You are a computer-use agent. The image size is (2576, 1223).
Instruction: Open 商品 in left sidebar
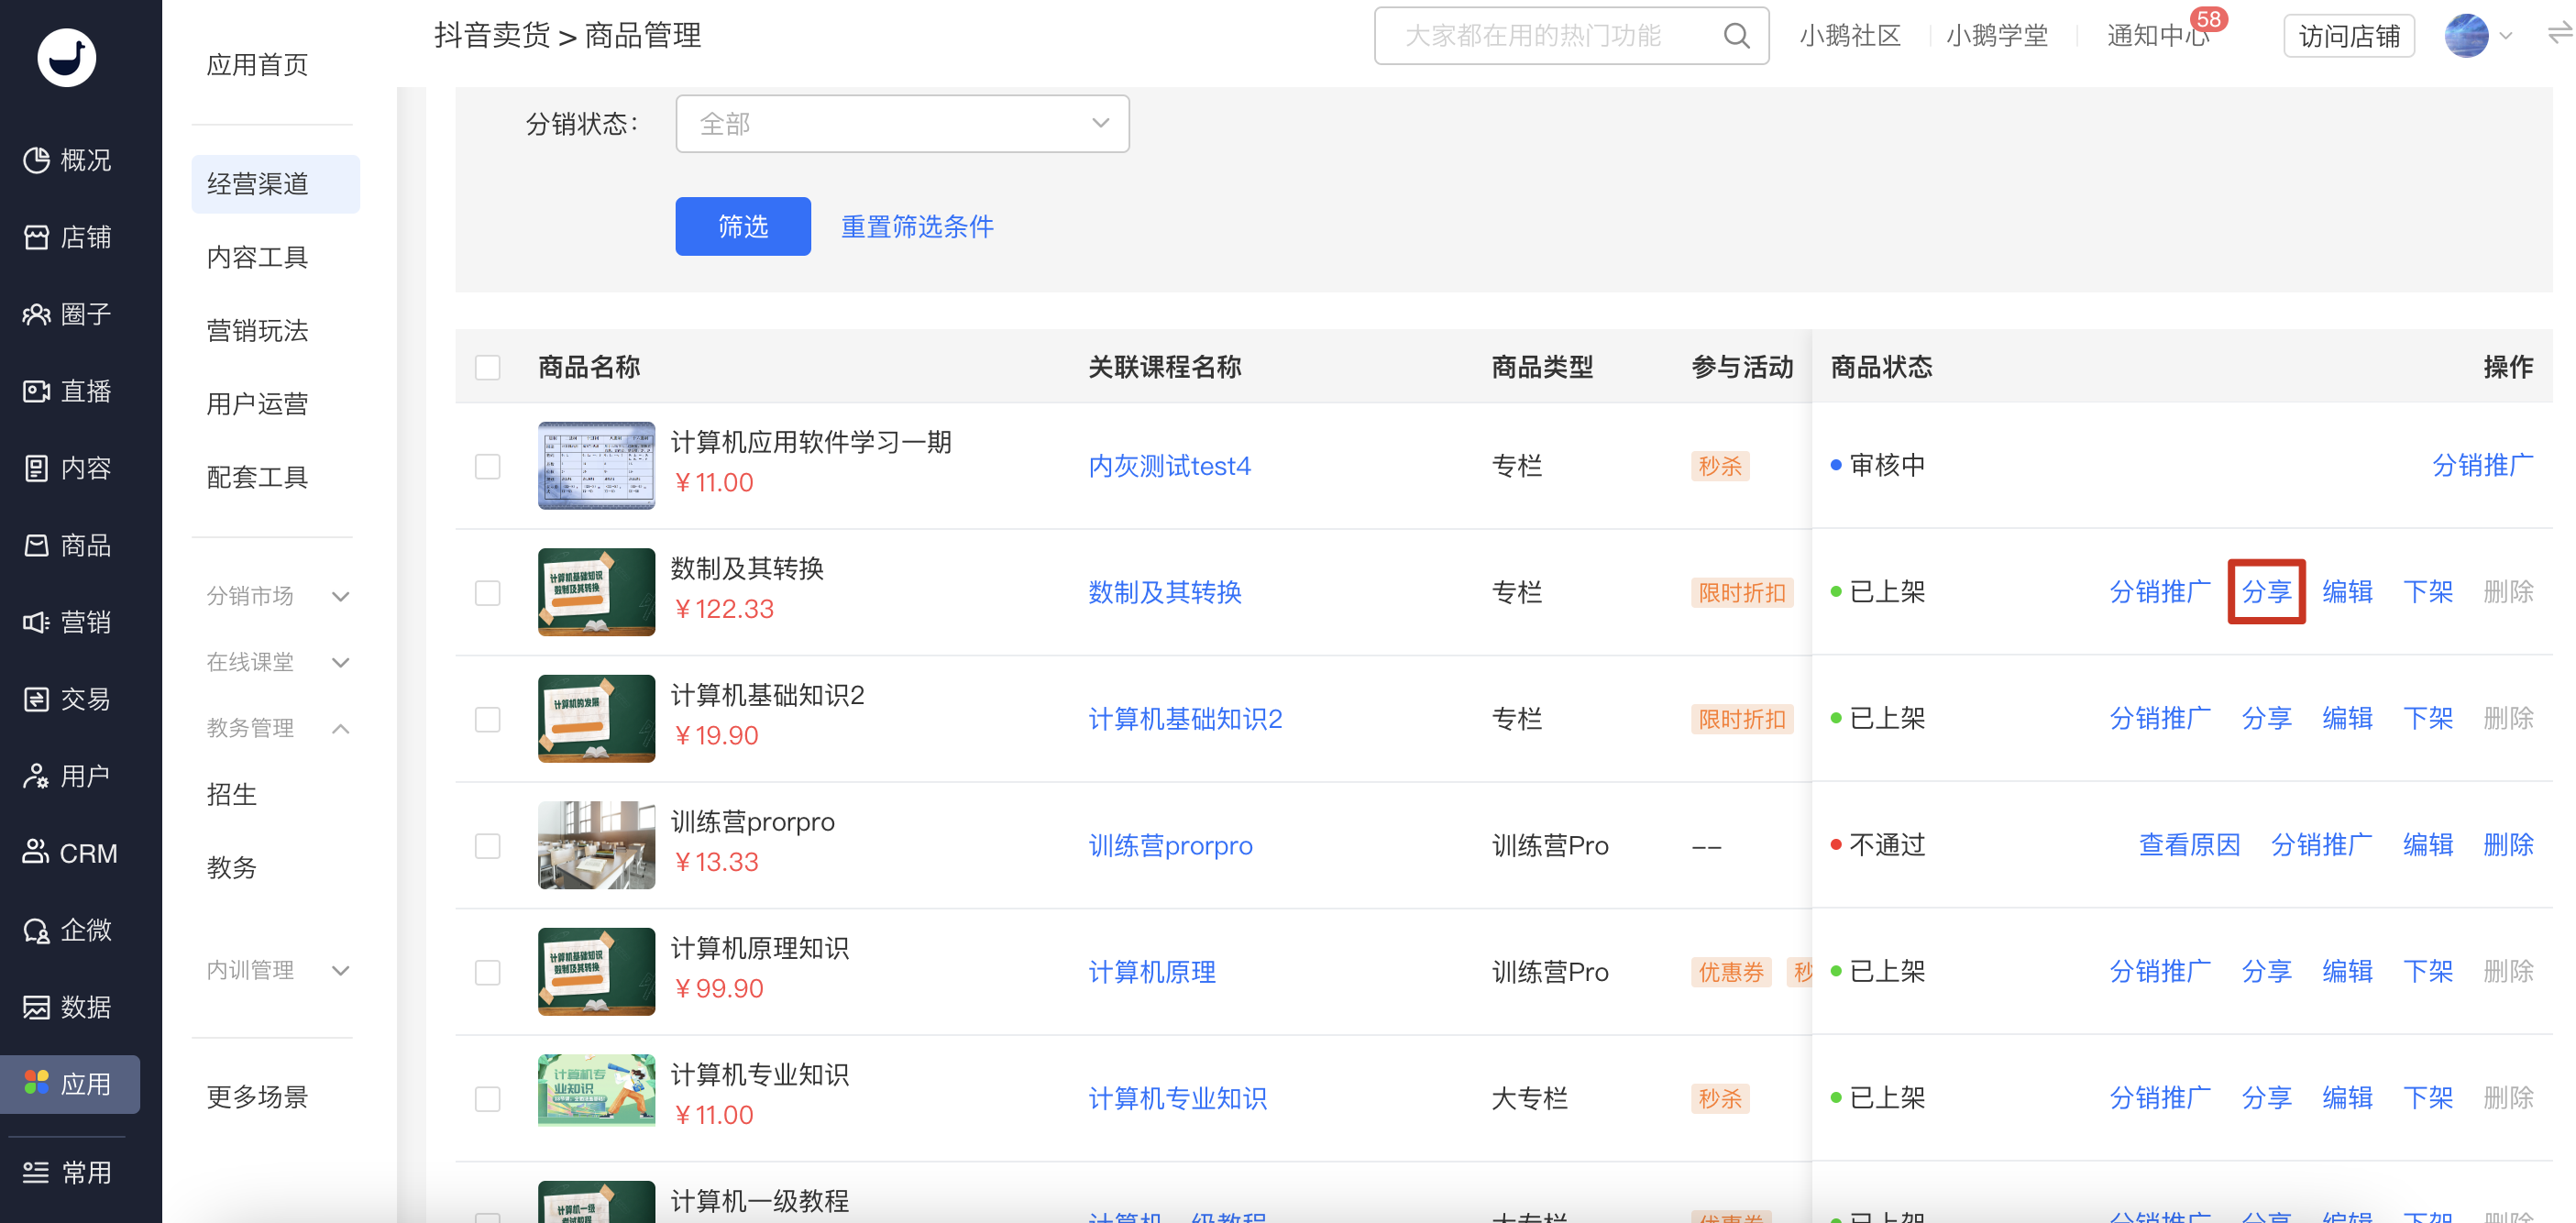point(67,545)
